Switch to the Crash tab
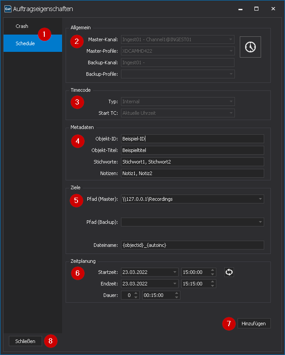Image resolution: width=285 pixels, height=355 pixels. [x=33, y=26]
